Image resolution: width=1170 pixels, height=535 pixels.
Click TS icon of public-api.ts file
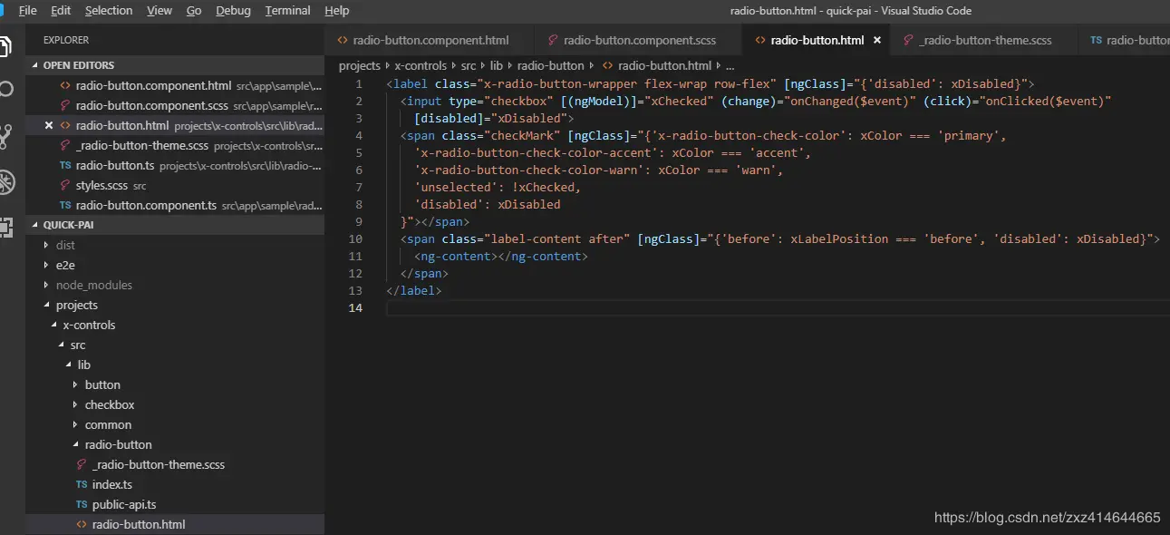pos(82,505)
